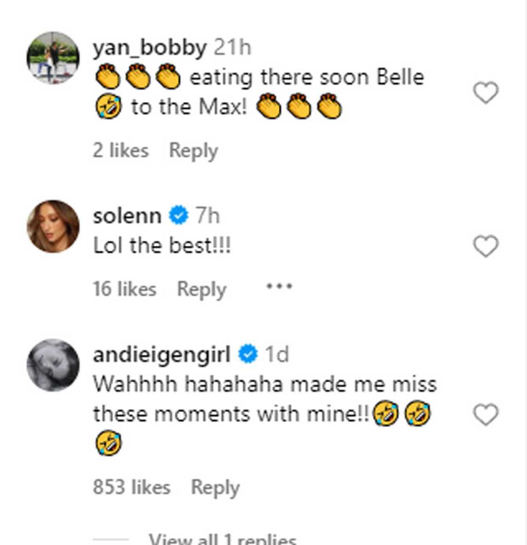527x545 pixels.
Task: Like yan_bobby's comment with the heart
Action: pos(485,92)
